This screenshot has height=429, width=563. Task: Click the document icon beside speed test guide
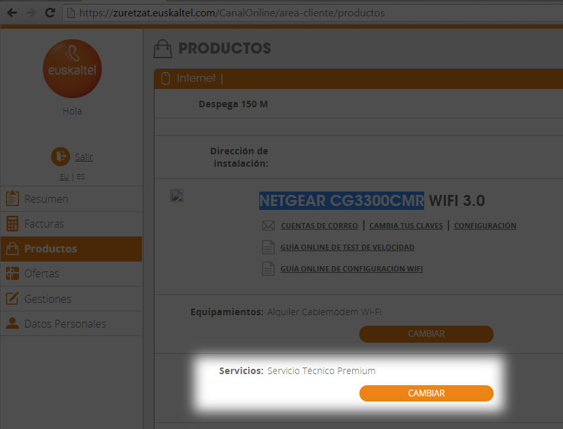click(268, 247)
